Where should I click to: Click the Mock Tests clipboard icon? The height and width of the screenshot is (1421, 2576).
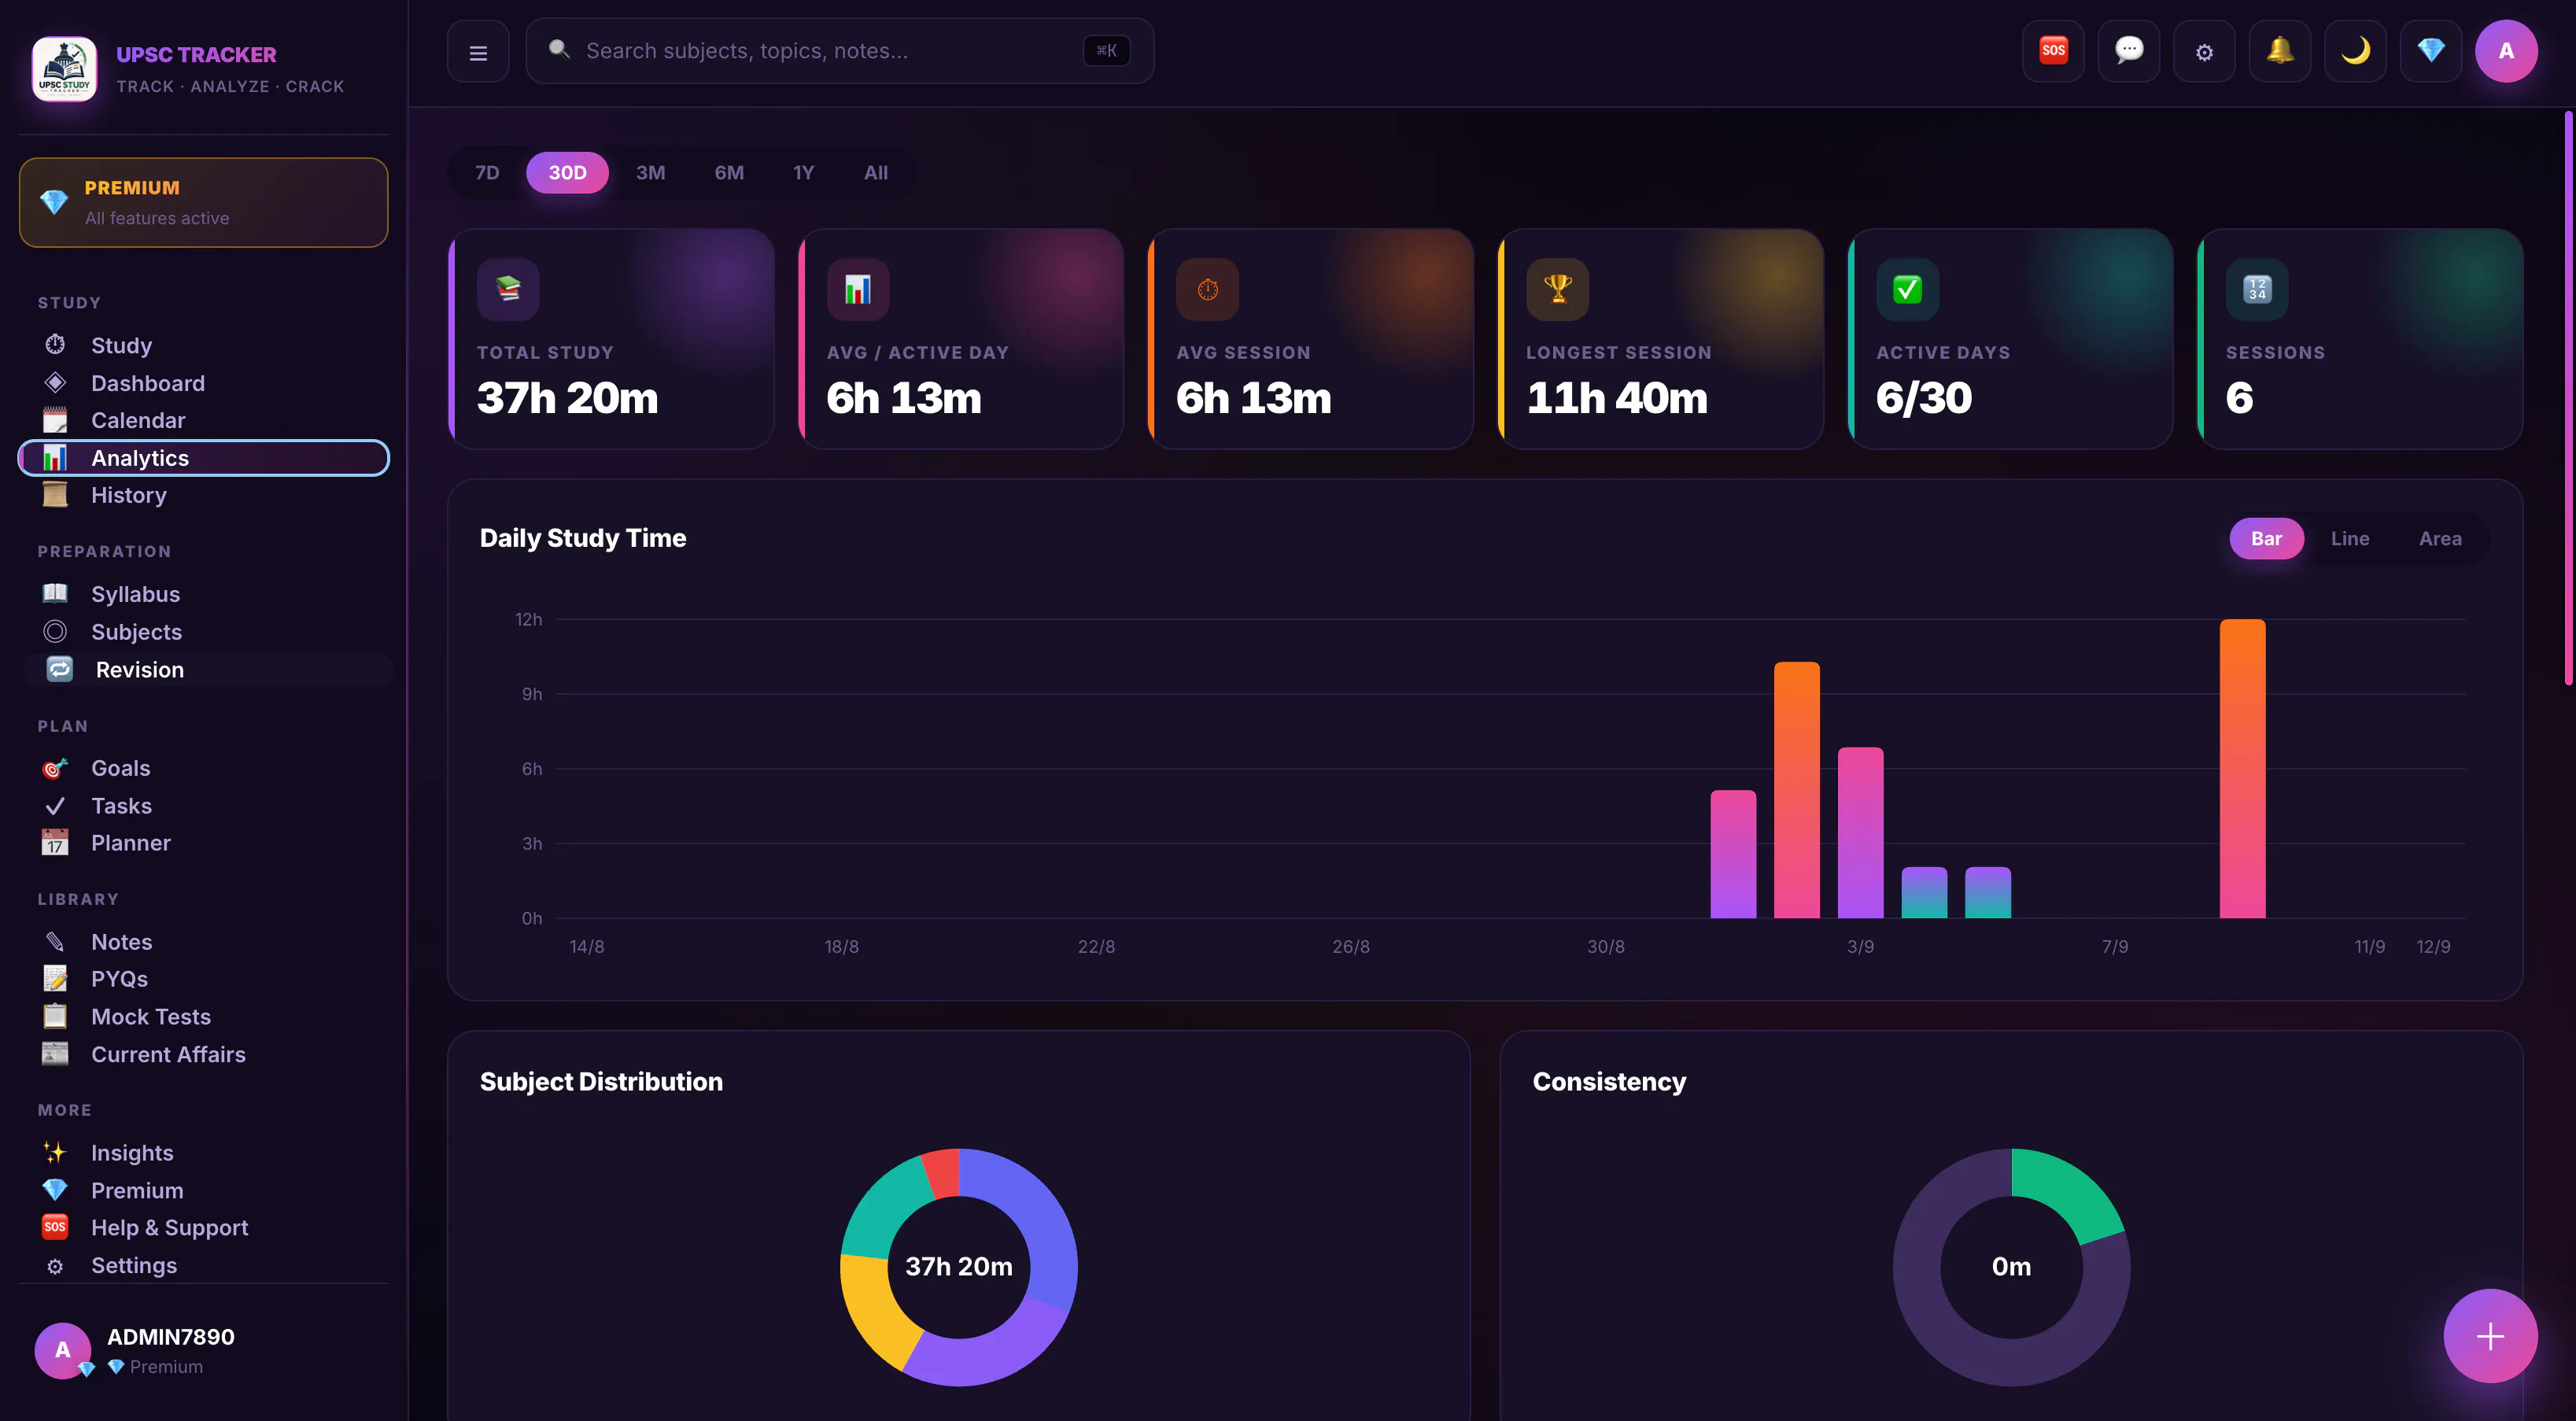tap(55, 1017)
